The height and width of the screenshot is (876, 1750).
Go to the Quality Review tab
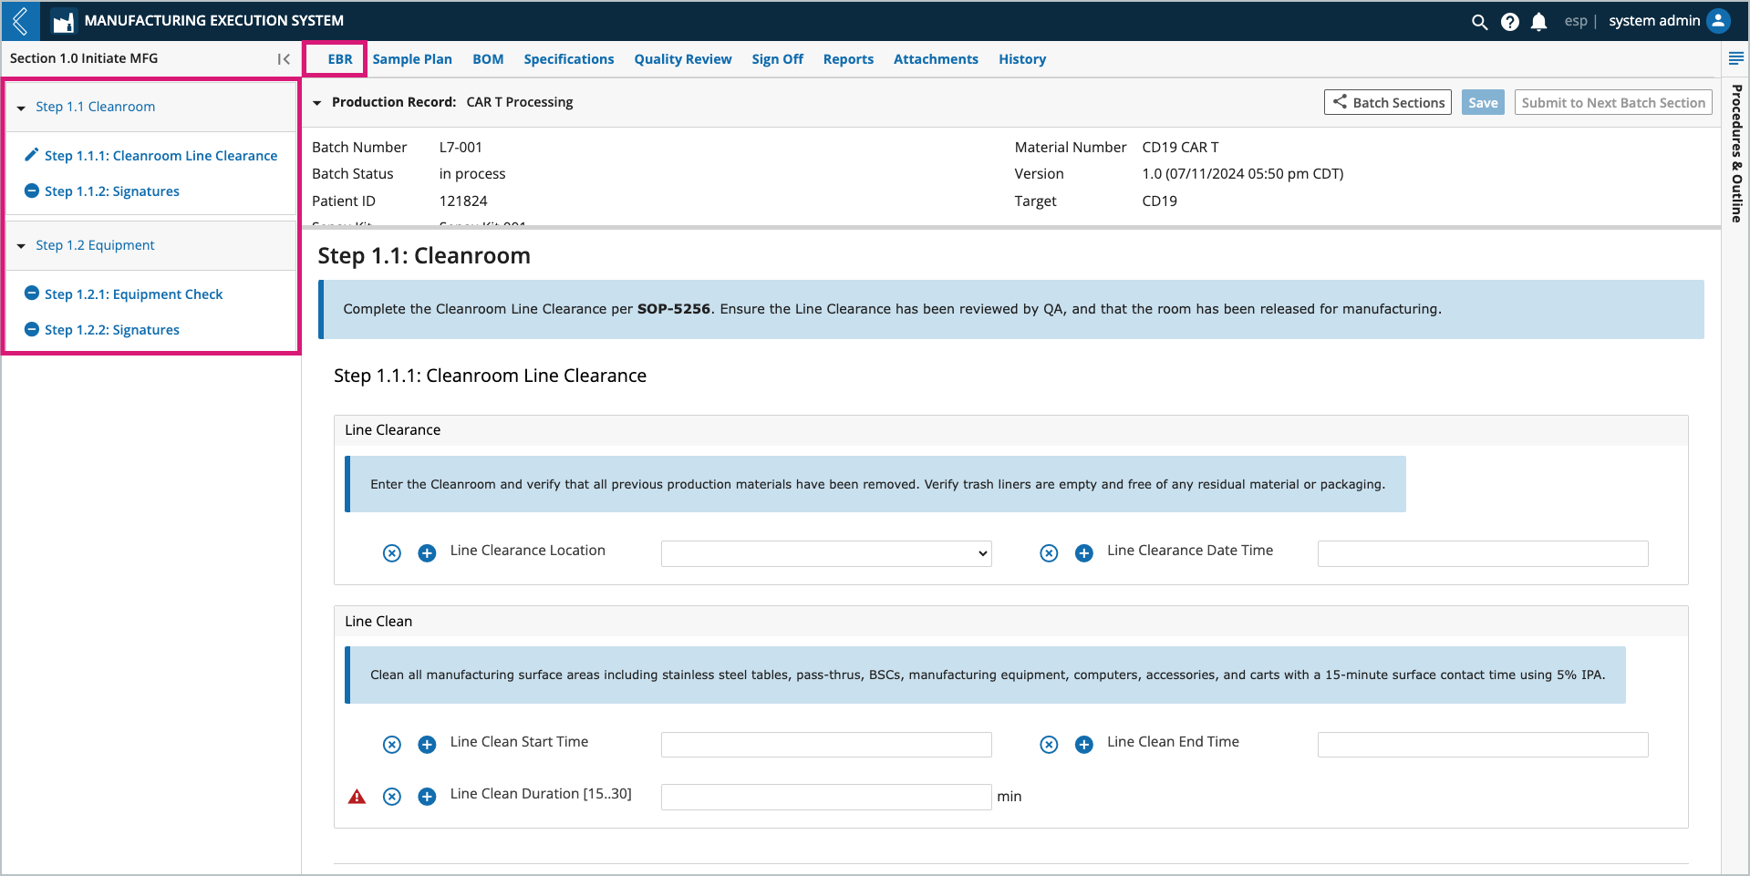tap(683, 59)
